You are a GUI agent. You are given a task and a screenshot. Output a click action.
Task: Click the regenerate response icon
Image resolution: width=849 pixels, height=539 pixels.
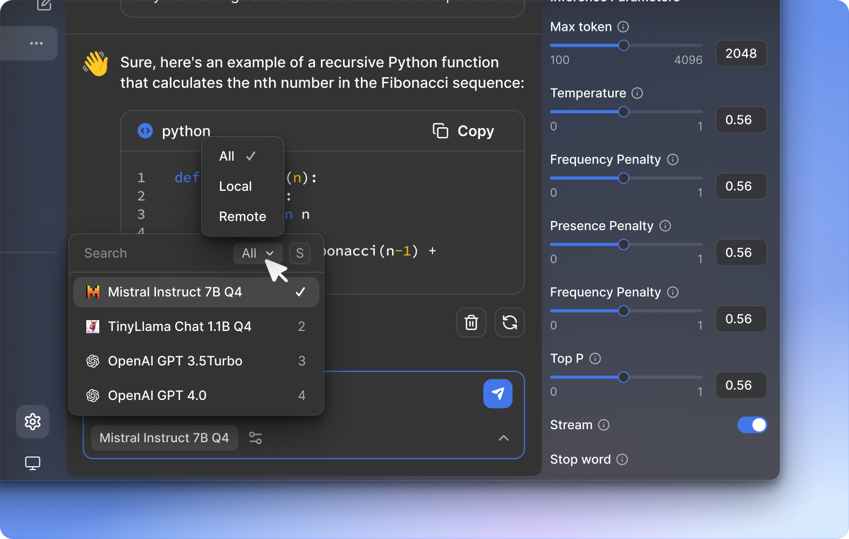coord(510,322)
